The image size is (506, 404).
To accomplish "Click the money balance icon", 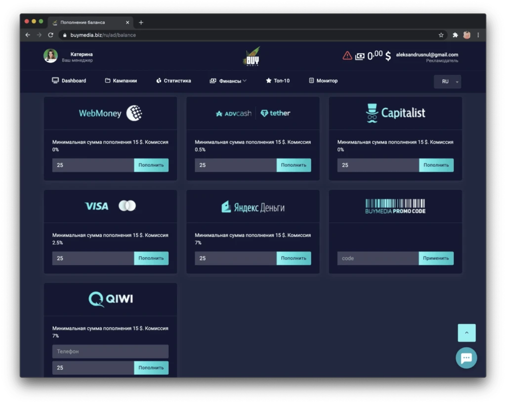I will [360, 56].
